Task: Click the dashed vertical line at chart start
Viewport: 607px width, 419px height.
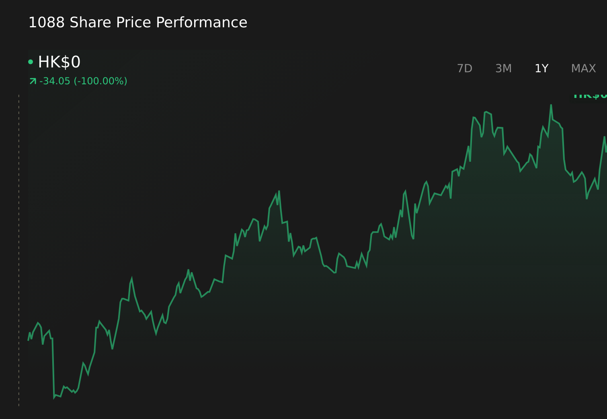Action: coord(18,250)
